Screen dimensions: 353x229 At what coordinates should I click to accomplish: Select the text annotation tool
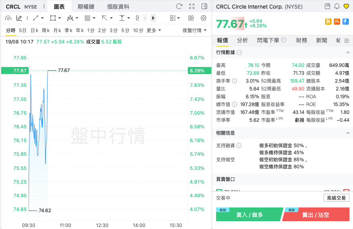138,18
